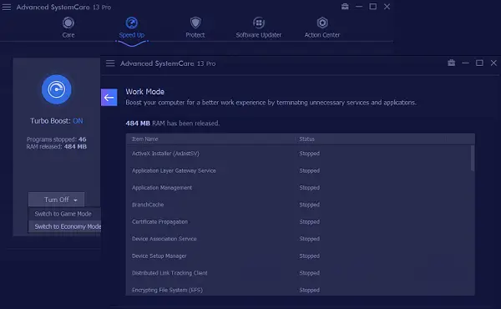Screen dimensions: 501x309
Task: Click toolbox icon in back window title bar
Action: pos(345,7)
